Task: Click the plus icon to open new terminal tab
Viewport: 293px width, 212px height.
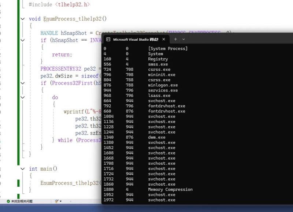Action: [x=175, y=39]
